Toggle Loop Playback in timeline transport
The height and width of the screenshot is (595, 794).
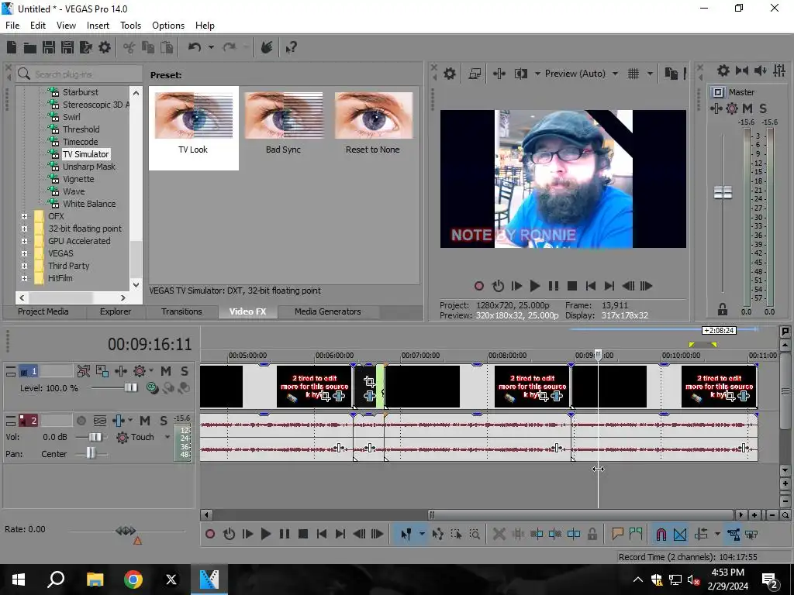click(229, 534)
